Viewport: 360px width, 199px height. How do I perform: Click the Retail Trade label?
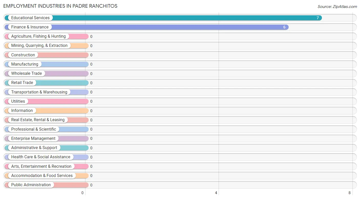22,83
